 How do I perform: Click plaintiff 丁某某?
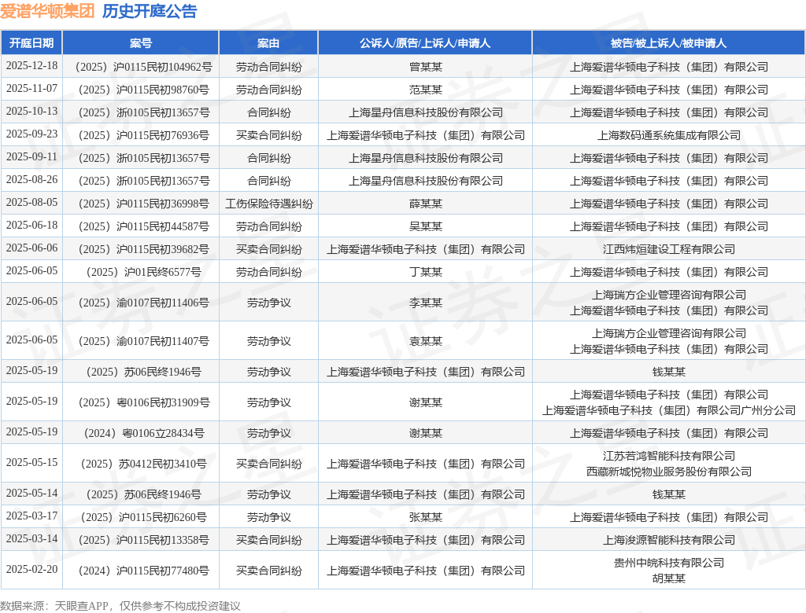[426, 272]
